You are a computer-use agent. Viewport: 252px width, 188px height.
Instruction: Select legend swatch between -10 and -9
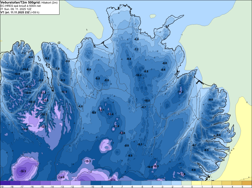click(96, 183)
